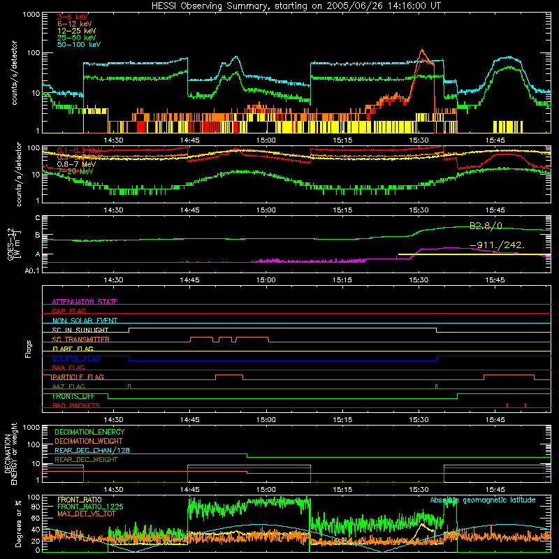Click the yellow FRONT_RATIO bump near 15:30

pyautogui.click(x=423, y=525)
